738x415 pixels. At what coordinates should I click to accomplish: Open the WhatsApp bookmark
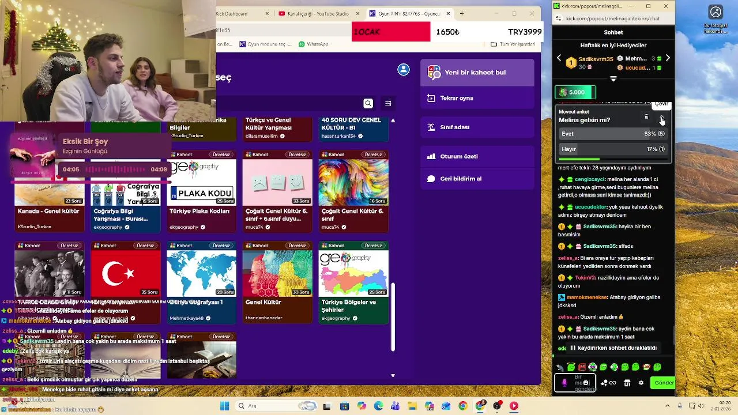pyautogui.click(x=314, y=44)
